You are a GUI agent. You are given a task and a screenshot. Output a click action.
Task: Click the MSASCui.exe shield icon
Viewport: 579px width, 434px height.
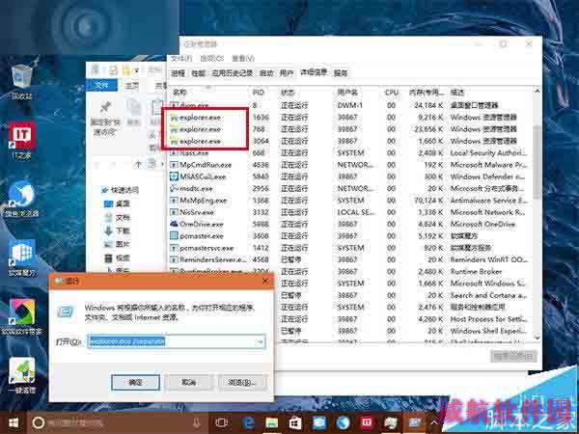coord(174,176)
